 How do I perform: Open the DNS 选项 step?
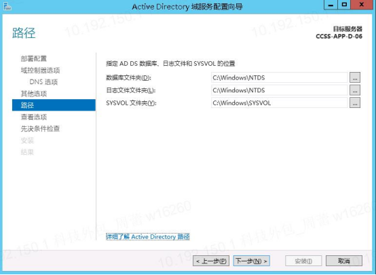pyautogui.click(x=43, y=82)
